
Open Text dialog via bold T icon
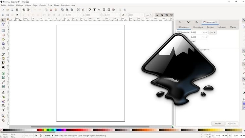pyautogui.click(x=94, y=10)
